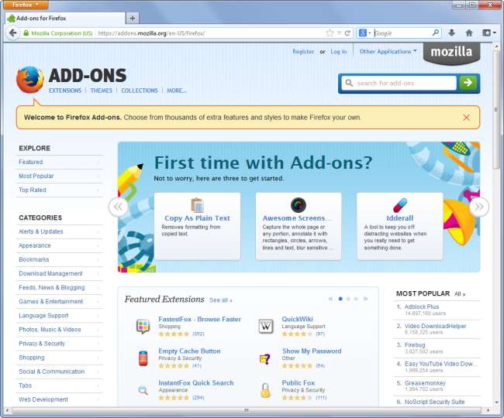
Task: Click the horizontal scrollbar at page bottom
Action: click(247, 410)
